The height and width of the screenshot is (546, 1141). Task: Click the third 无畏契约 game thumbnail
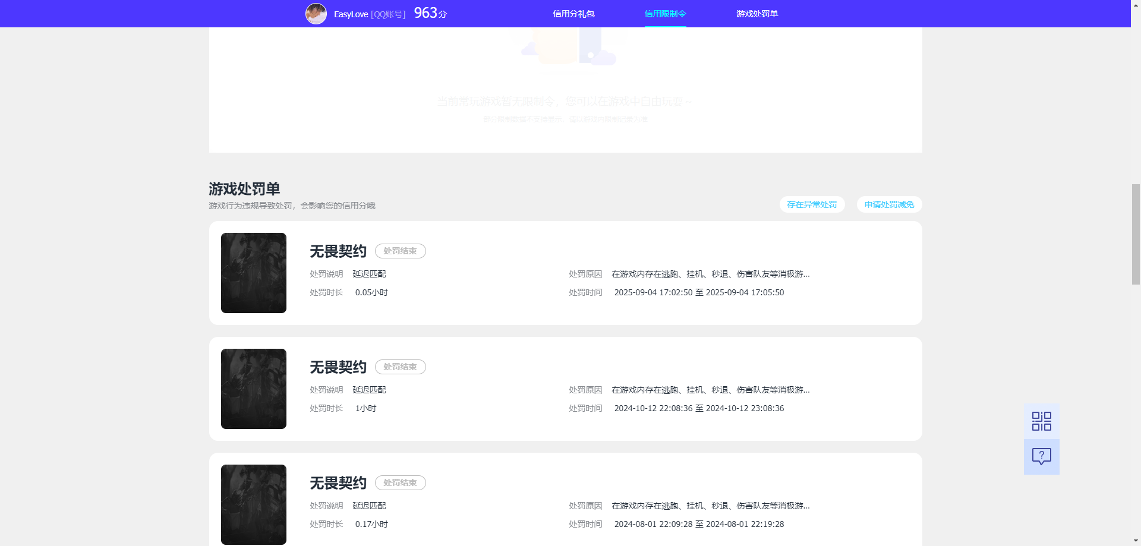pos(253,504)
